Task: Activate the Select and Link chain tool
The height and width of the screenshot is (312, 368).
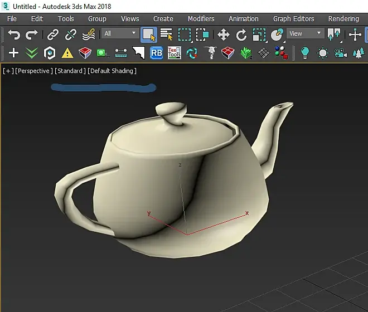Action: [x=53, y=35]
